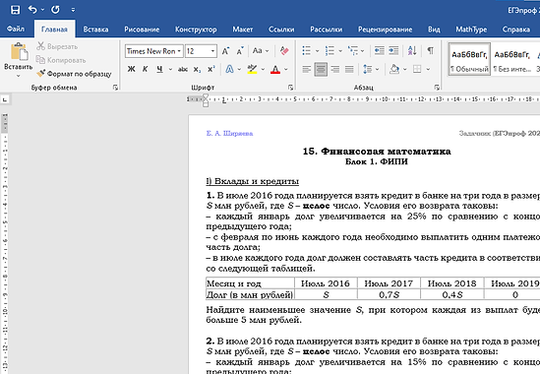The width and height of the screenshot is (540, 374).
Task: Apply shading with the paint bucket icon
Action: [394, 69]
